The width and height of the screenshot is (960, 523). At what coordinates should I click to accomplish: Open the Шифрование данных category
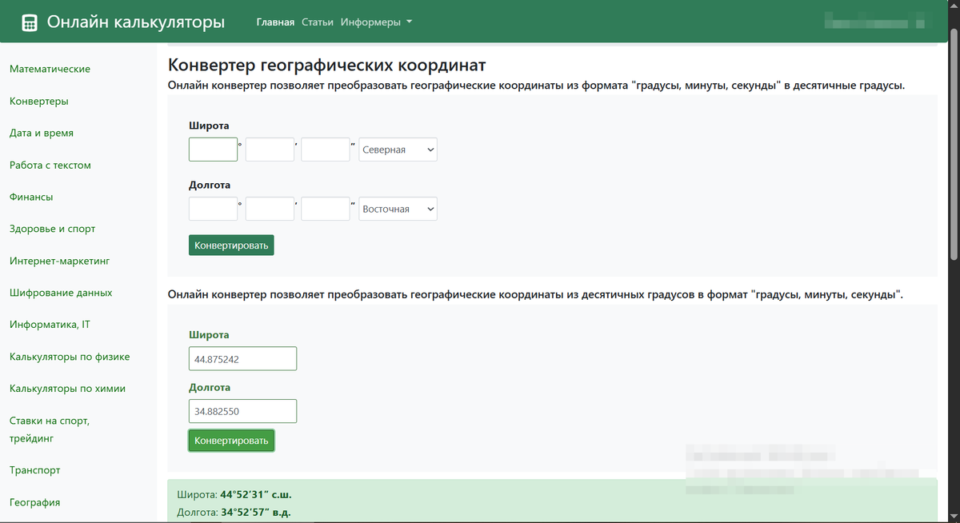[x=61, y=293]
